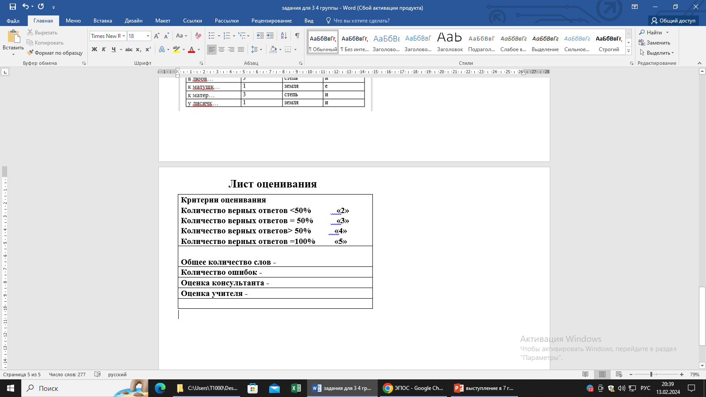Sort the selection alphabetically
This screenshot has width=706, height=397.
[284, 36]
